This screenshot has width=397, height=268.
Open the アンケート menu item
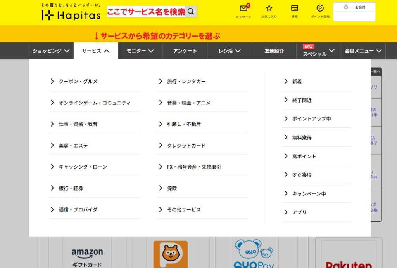click(x=185, y=51)
